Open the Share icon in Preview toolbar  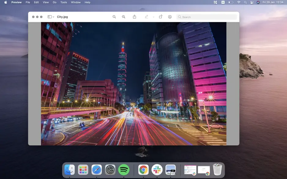click(x=134, y=17)
